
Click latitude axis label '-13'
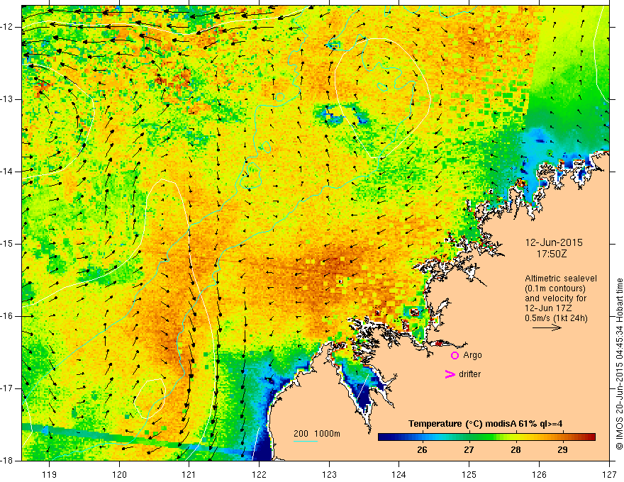tap(7, 99)
